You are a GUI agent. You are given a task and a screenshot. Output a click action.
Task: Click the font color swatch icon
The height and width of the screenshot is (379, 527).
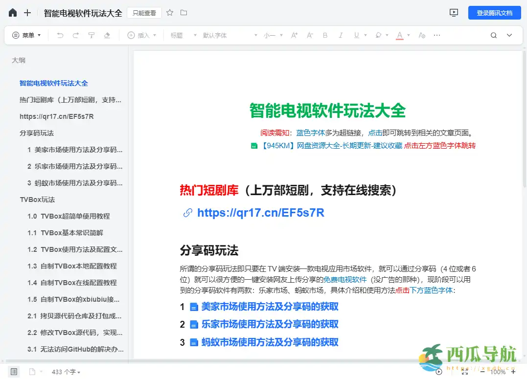400,35
